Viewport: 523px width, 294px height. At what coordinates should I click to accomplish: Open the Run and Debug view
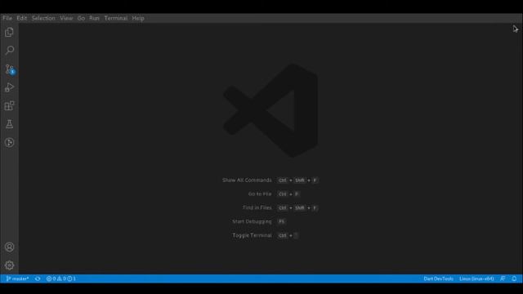click(9, 87)
